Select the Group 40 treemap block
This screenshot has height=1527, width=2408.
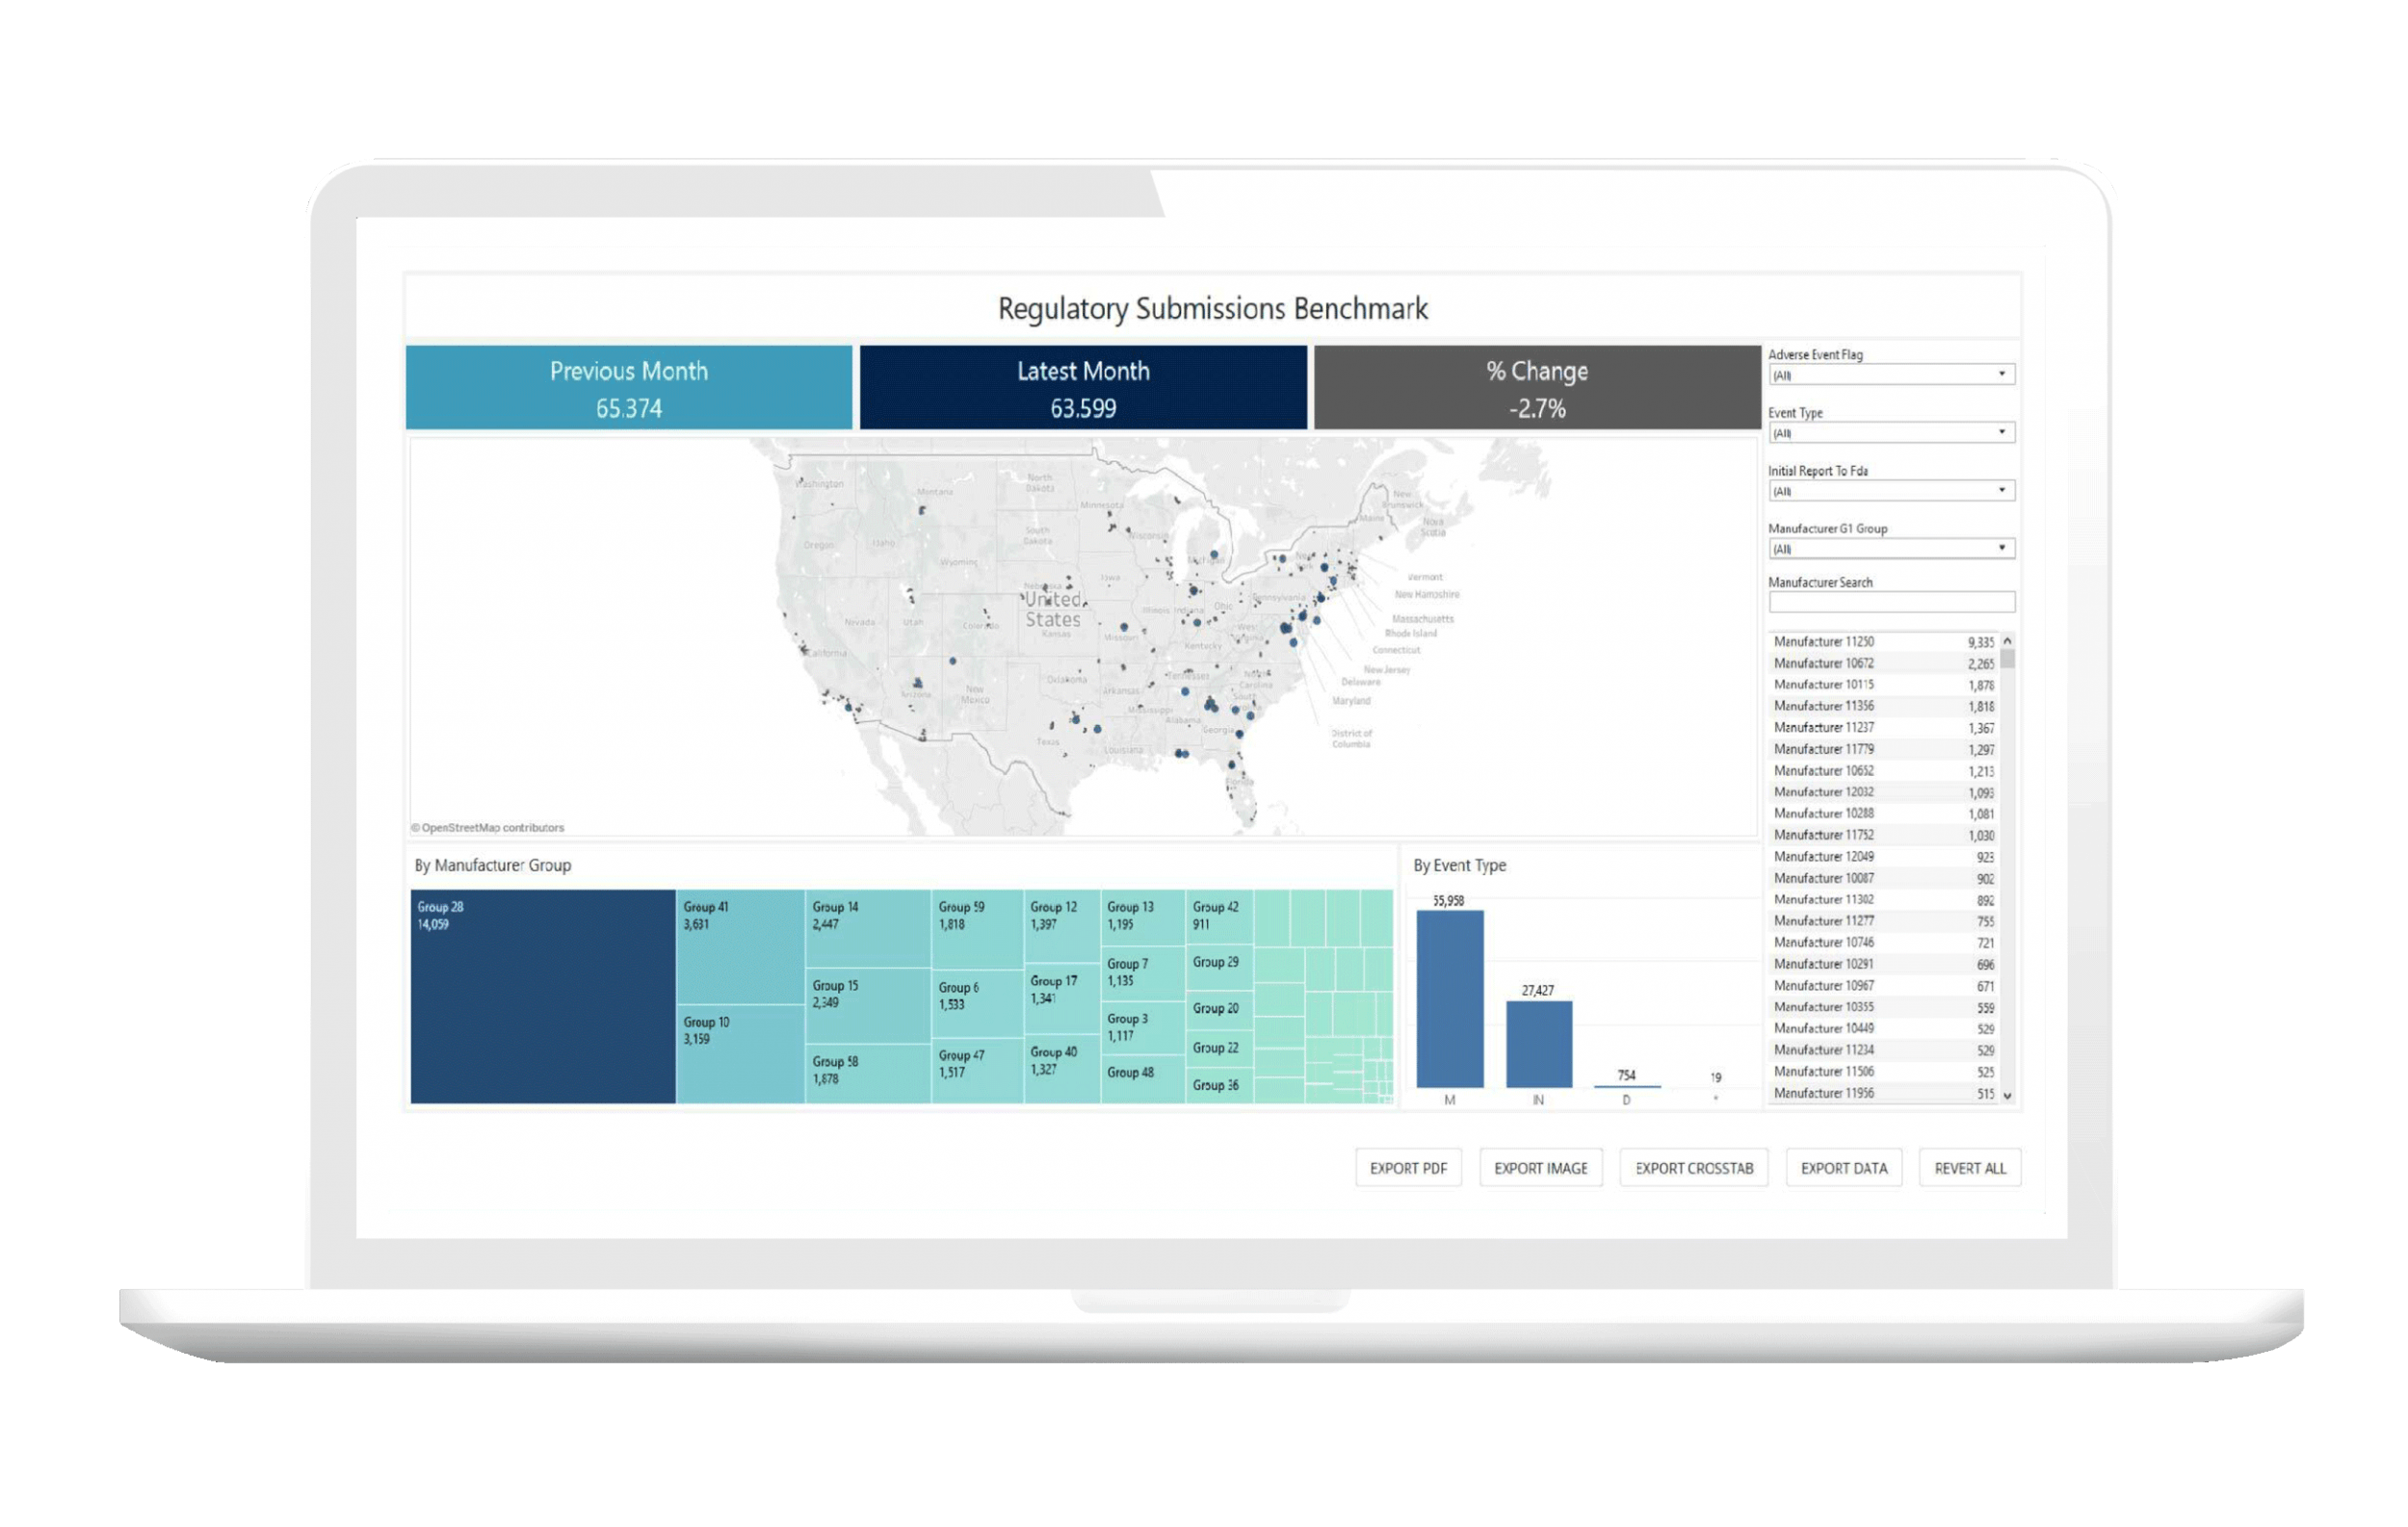1062,1070
